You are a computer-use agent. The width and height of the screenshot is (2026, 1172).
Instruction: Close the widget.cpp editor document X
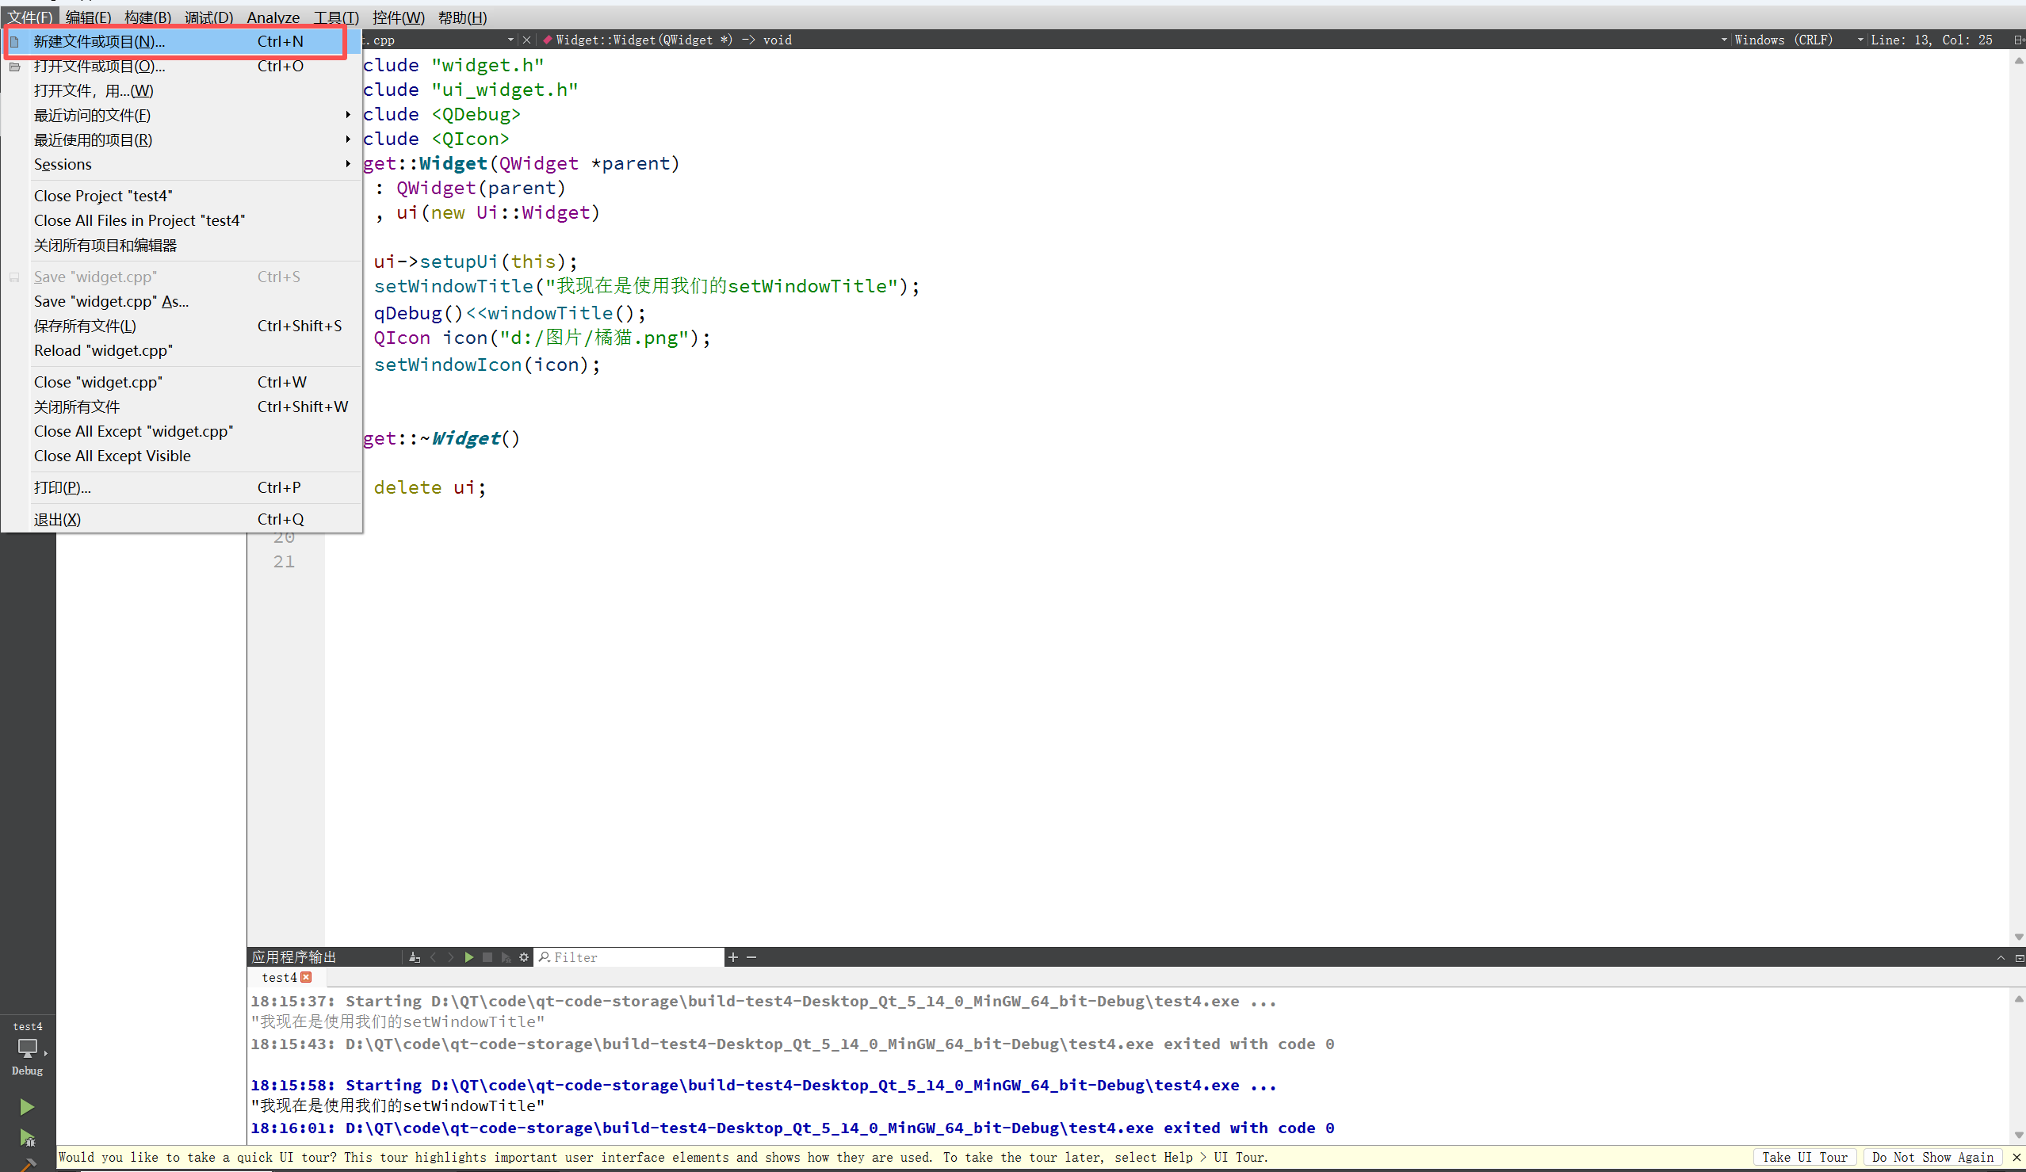coord(526,40)
